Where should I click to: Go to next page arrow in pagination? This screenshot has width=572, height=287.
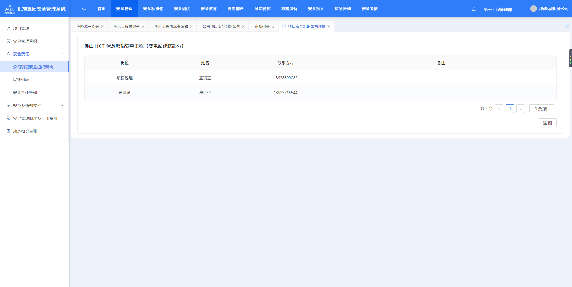tap(520, 109)
